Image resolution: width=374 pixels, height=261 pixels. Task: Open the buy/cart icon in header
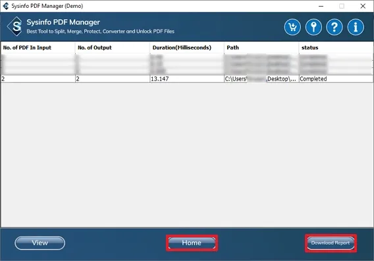coord(292,27)
